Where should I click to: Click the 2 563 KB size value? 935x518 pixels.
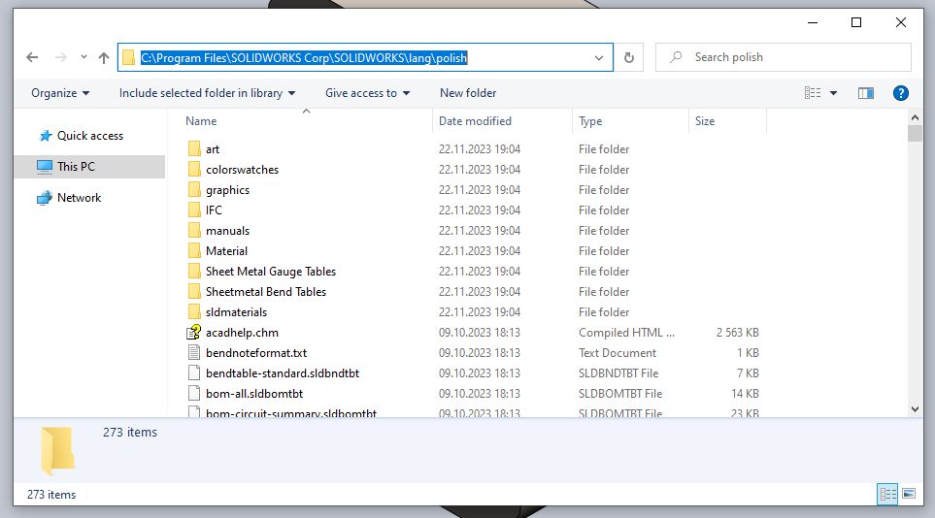click(738, 333)
